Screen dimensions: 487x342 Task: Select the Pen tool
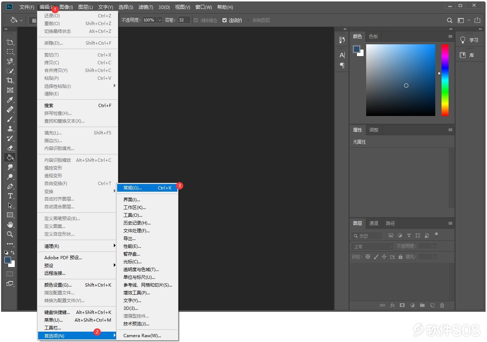[10, 186]
